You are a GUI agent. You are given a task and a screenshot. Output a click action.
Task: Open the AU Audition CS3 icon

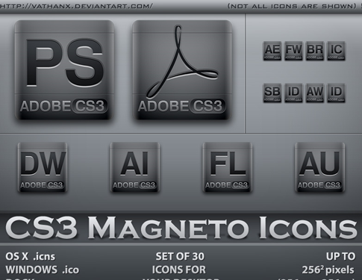point(320,167)
